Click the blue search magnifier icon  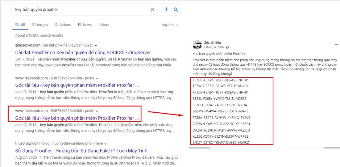click(x=176, y=10)
